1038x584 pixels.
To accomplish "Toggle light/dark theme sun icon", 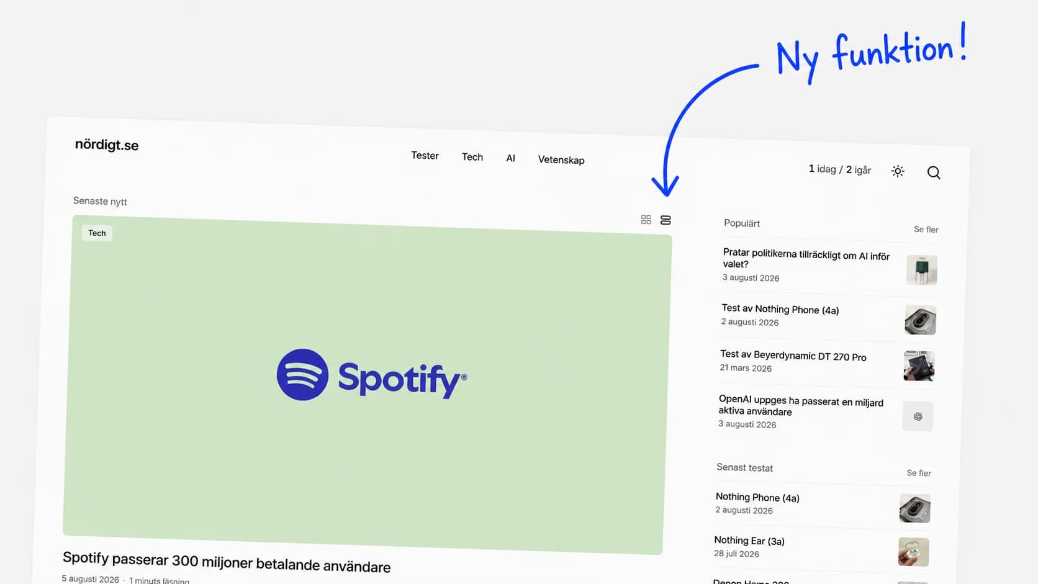I will (x=898, y=171).
